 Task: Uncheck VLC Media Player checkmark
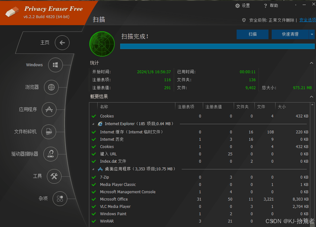pyautogui.click(x=94, y=207)
